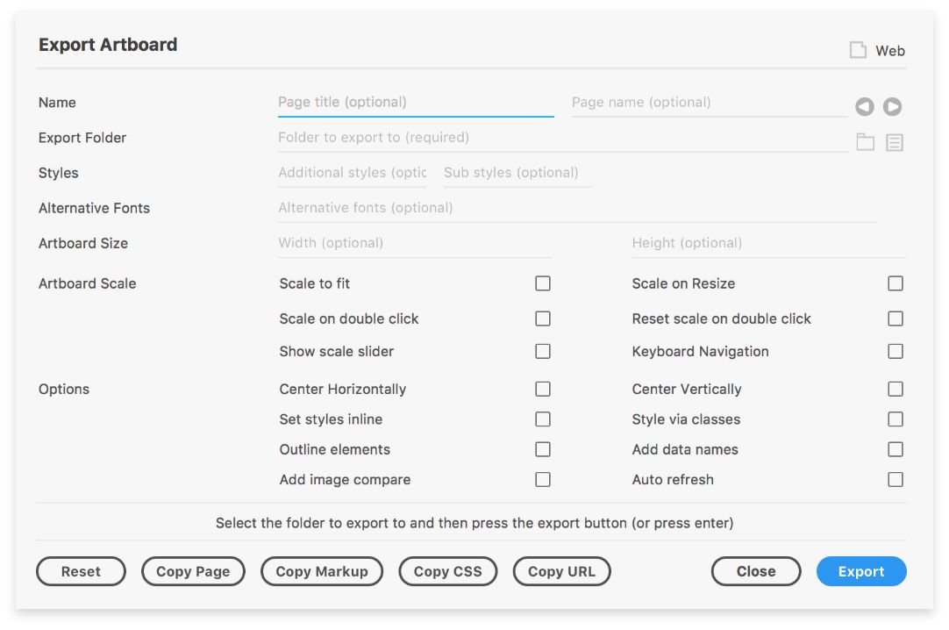Enable the Scale to fit checkbox

543,283
